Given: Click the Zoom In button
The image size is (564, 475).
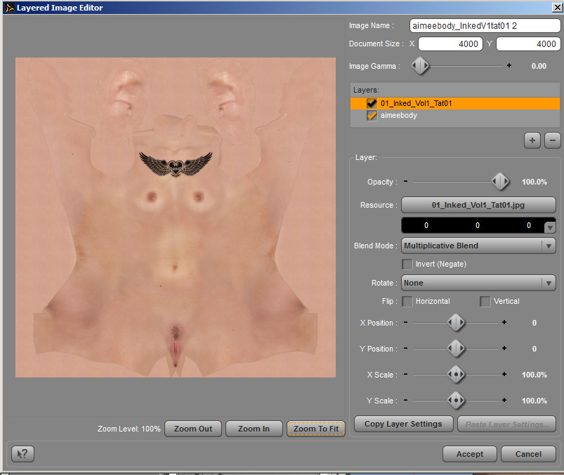Looking at the screenshot, I should 254,429.
